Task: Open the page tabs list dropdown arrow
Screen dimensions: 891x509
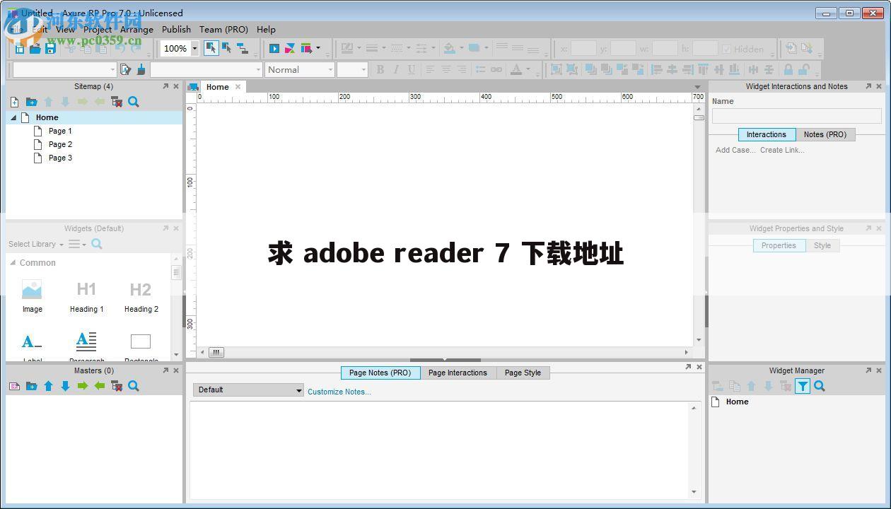Action: click(x=698, y=87)
